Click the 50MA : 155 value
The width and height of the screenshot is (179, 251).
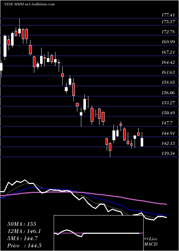pos(22,224)
